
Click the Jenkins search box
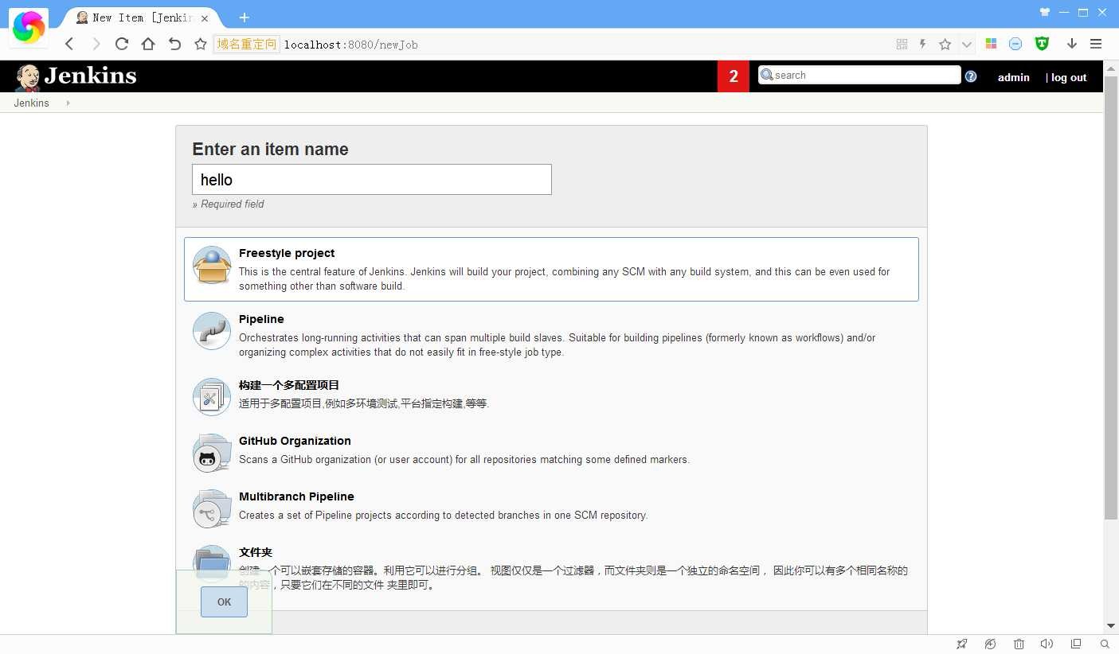point(859,75)
